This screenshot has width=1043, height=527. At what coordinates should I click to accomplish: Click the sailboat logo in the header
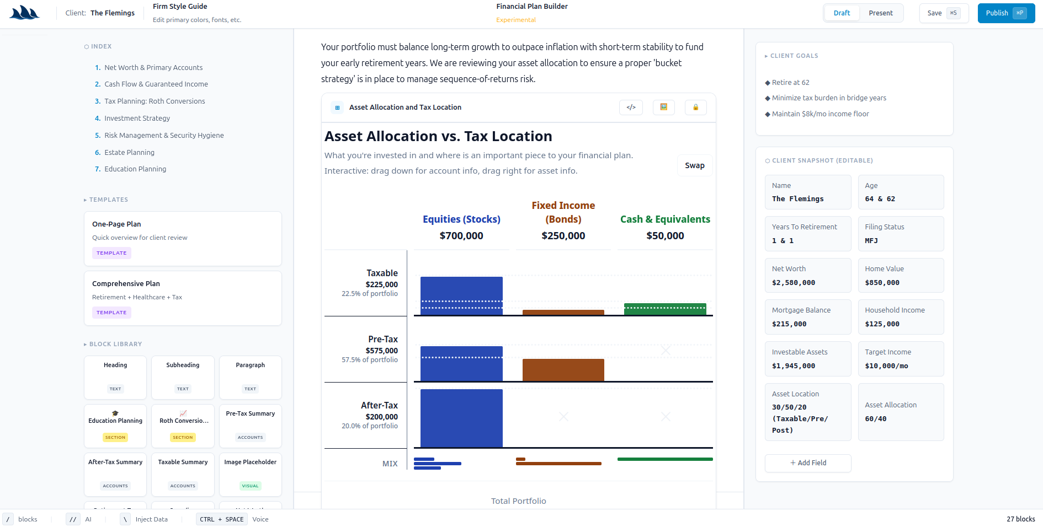click(25, 13)
